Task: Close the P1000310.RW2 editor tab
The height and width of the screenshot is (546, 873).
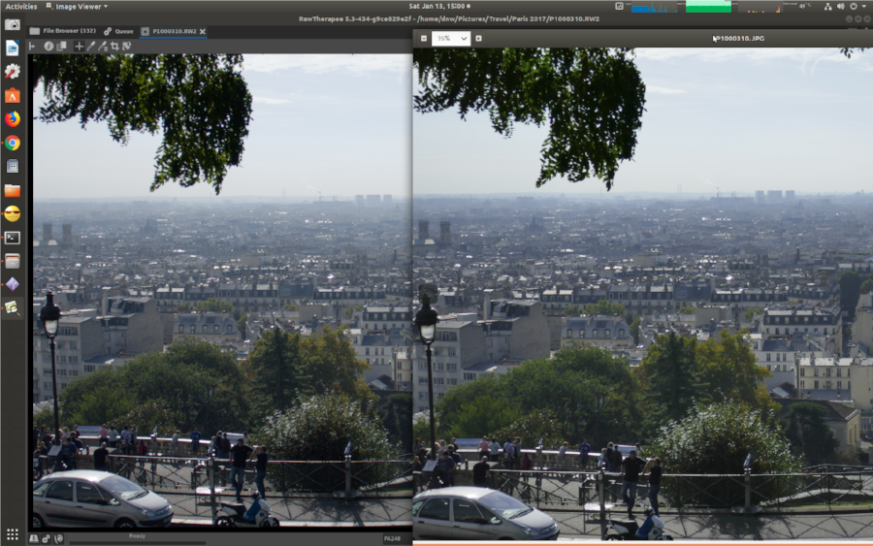Action: click(203, 31)
